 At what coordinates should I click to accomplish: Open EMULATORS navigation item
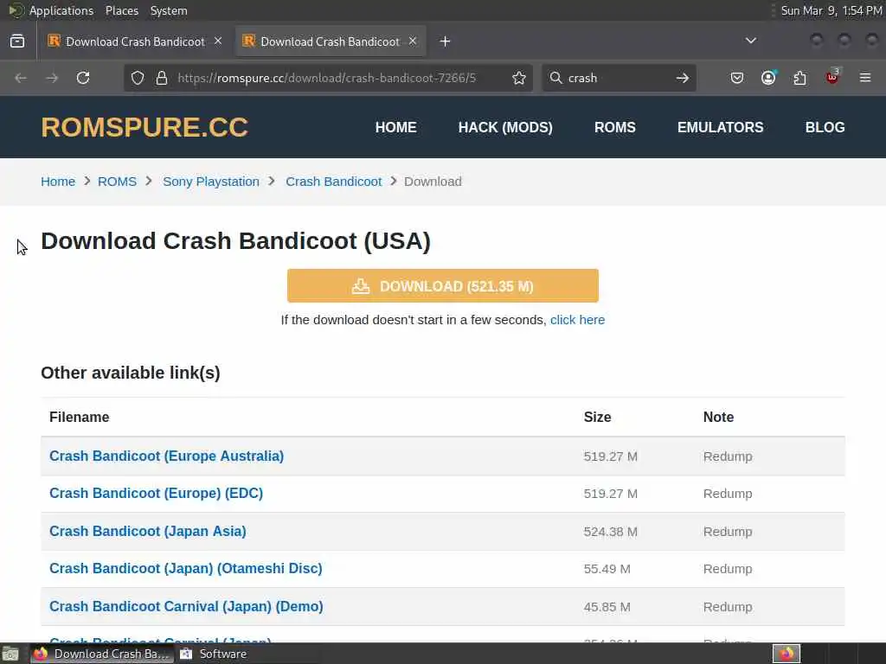(x=721, y=128)
